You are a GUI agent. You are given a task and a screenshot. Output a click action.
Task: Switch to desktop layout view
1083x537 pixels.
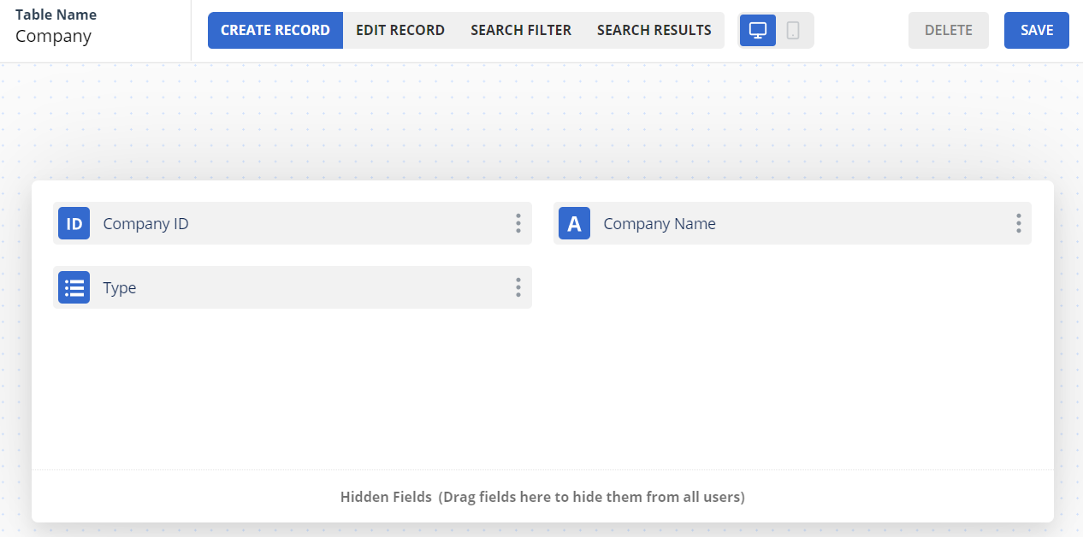[x=758, y=30]
